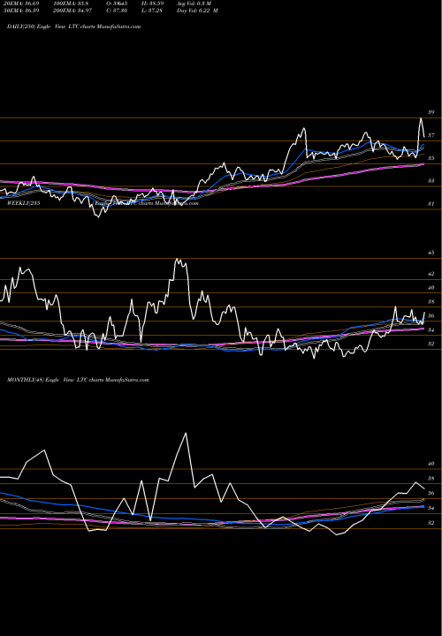Click the 'Avg Vol' figure
This screenshot has height=636, width=442.
(x=194, y=4)
